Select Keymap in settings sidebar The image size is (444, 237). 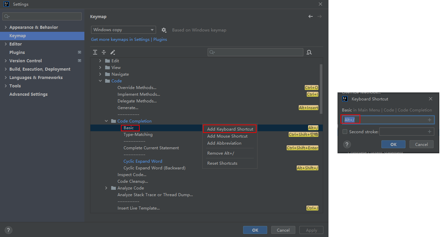click(42, 35)
